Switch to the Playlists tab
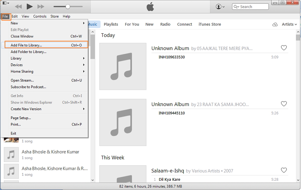This screenshot has height=190, width=301. 111,24
